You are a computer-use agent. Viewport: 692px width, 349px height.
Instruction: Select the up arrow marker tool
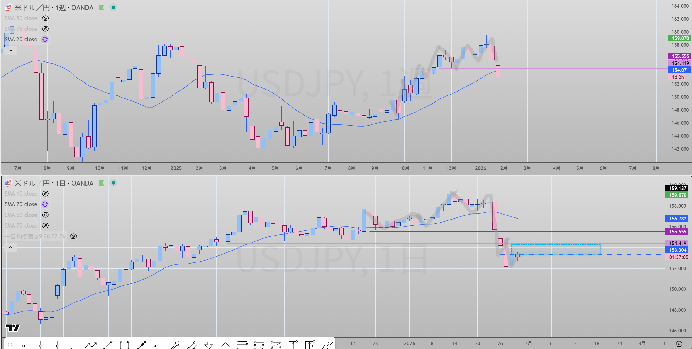[x=226, y=345]
